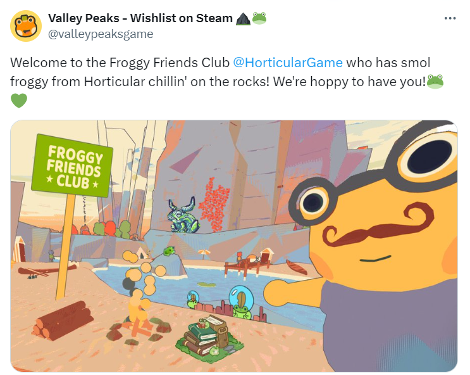Open the @valleypeaksgame handle

tap(101, 34)
